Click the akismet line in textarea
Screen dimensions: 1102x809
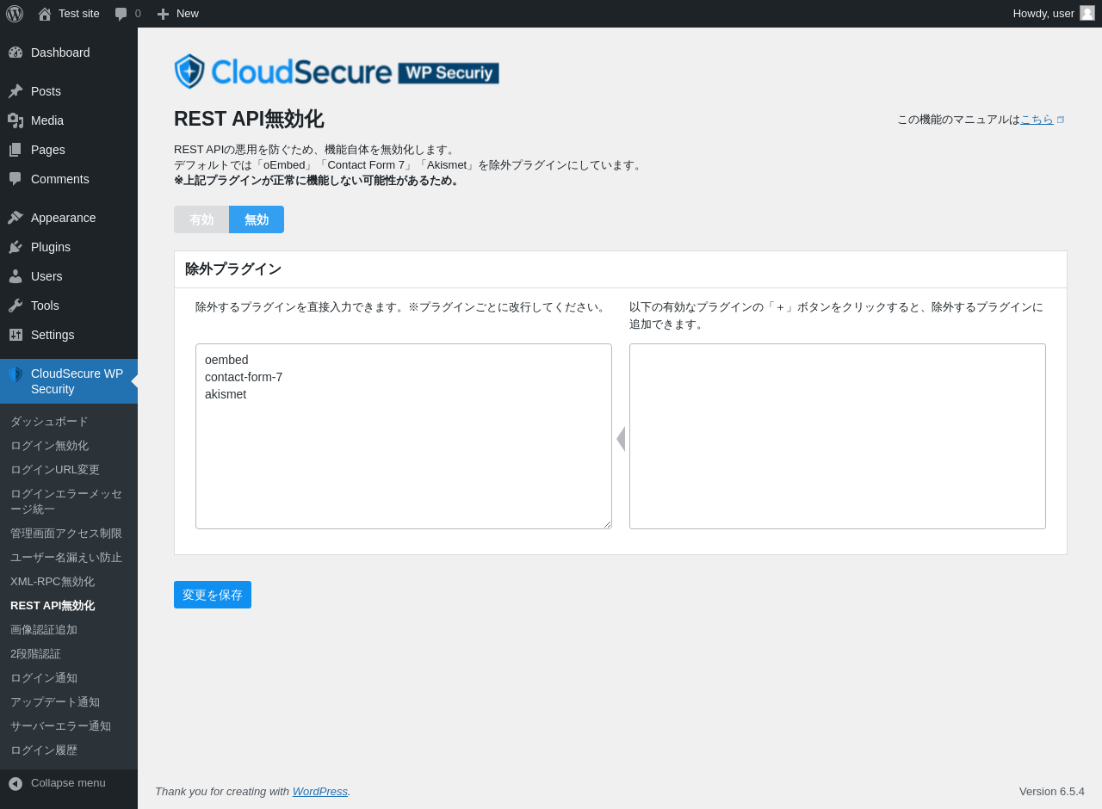click(x=226, y=394)
